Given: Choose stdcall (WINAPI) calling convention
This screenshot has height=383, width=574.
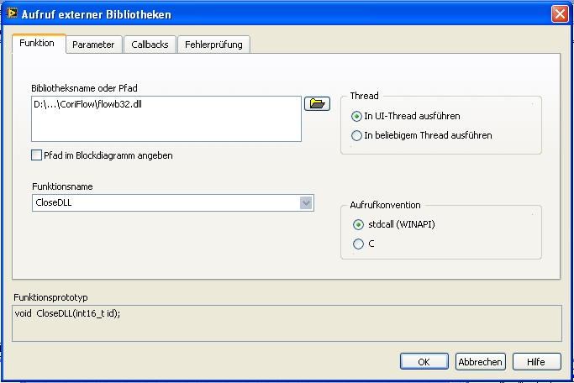Looking at the screenshot, I should click(359, 225).
